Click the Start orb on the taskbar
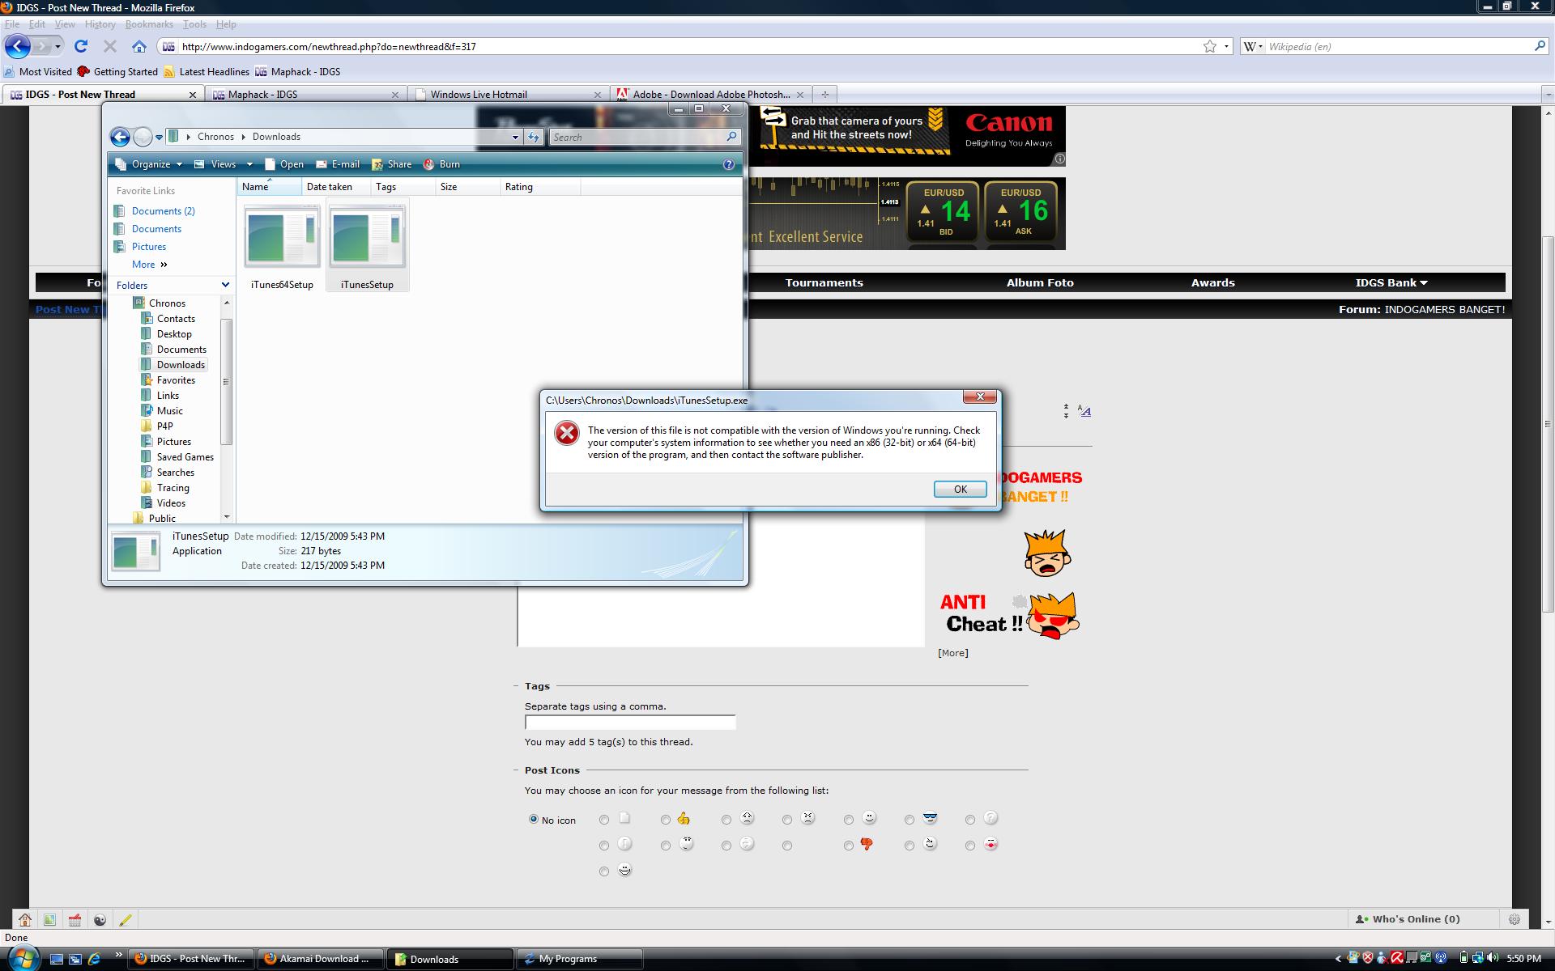Screen dimensions: 1555x971 [22, 958]
